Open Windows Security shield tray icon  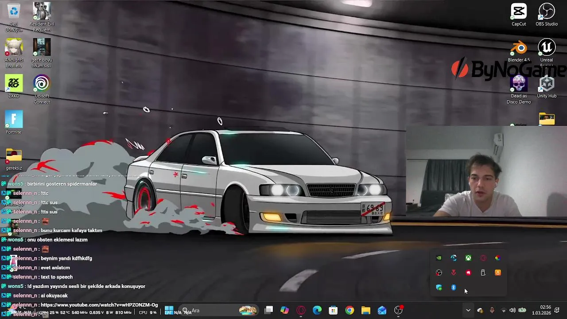click(x=439, y=288)
